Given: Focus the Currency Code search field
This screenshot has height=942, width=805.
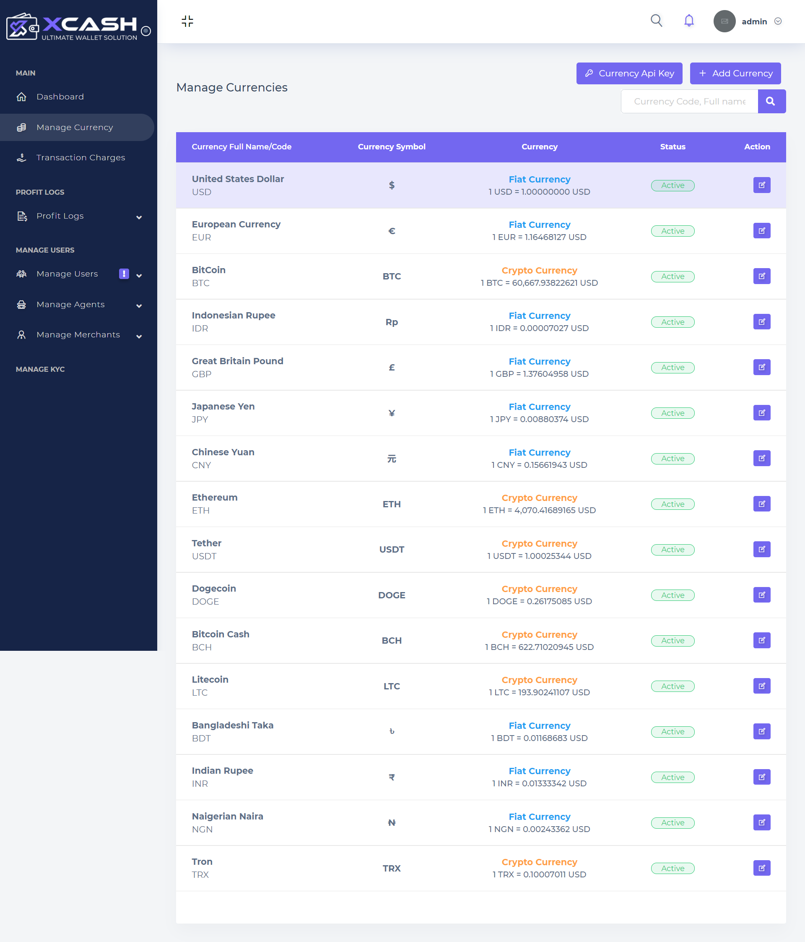Looking at the screenshot, I should 689,101.
